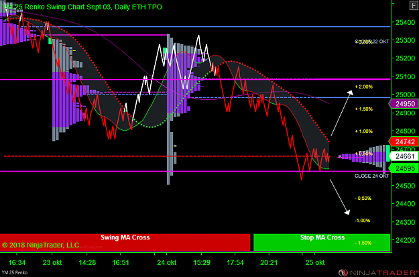
Task: Click the NinjaTrader logo at bottom right
Action: coord(377,273)
